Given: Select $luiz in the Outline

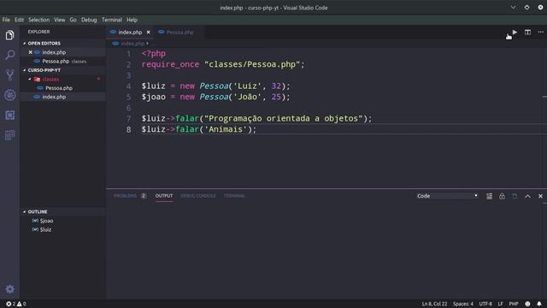Looking at the screenshot, I should tap(45, 230).
